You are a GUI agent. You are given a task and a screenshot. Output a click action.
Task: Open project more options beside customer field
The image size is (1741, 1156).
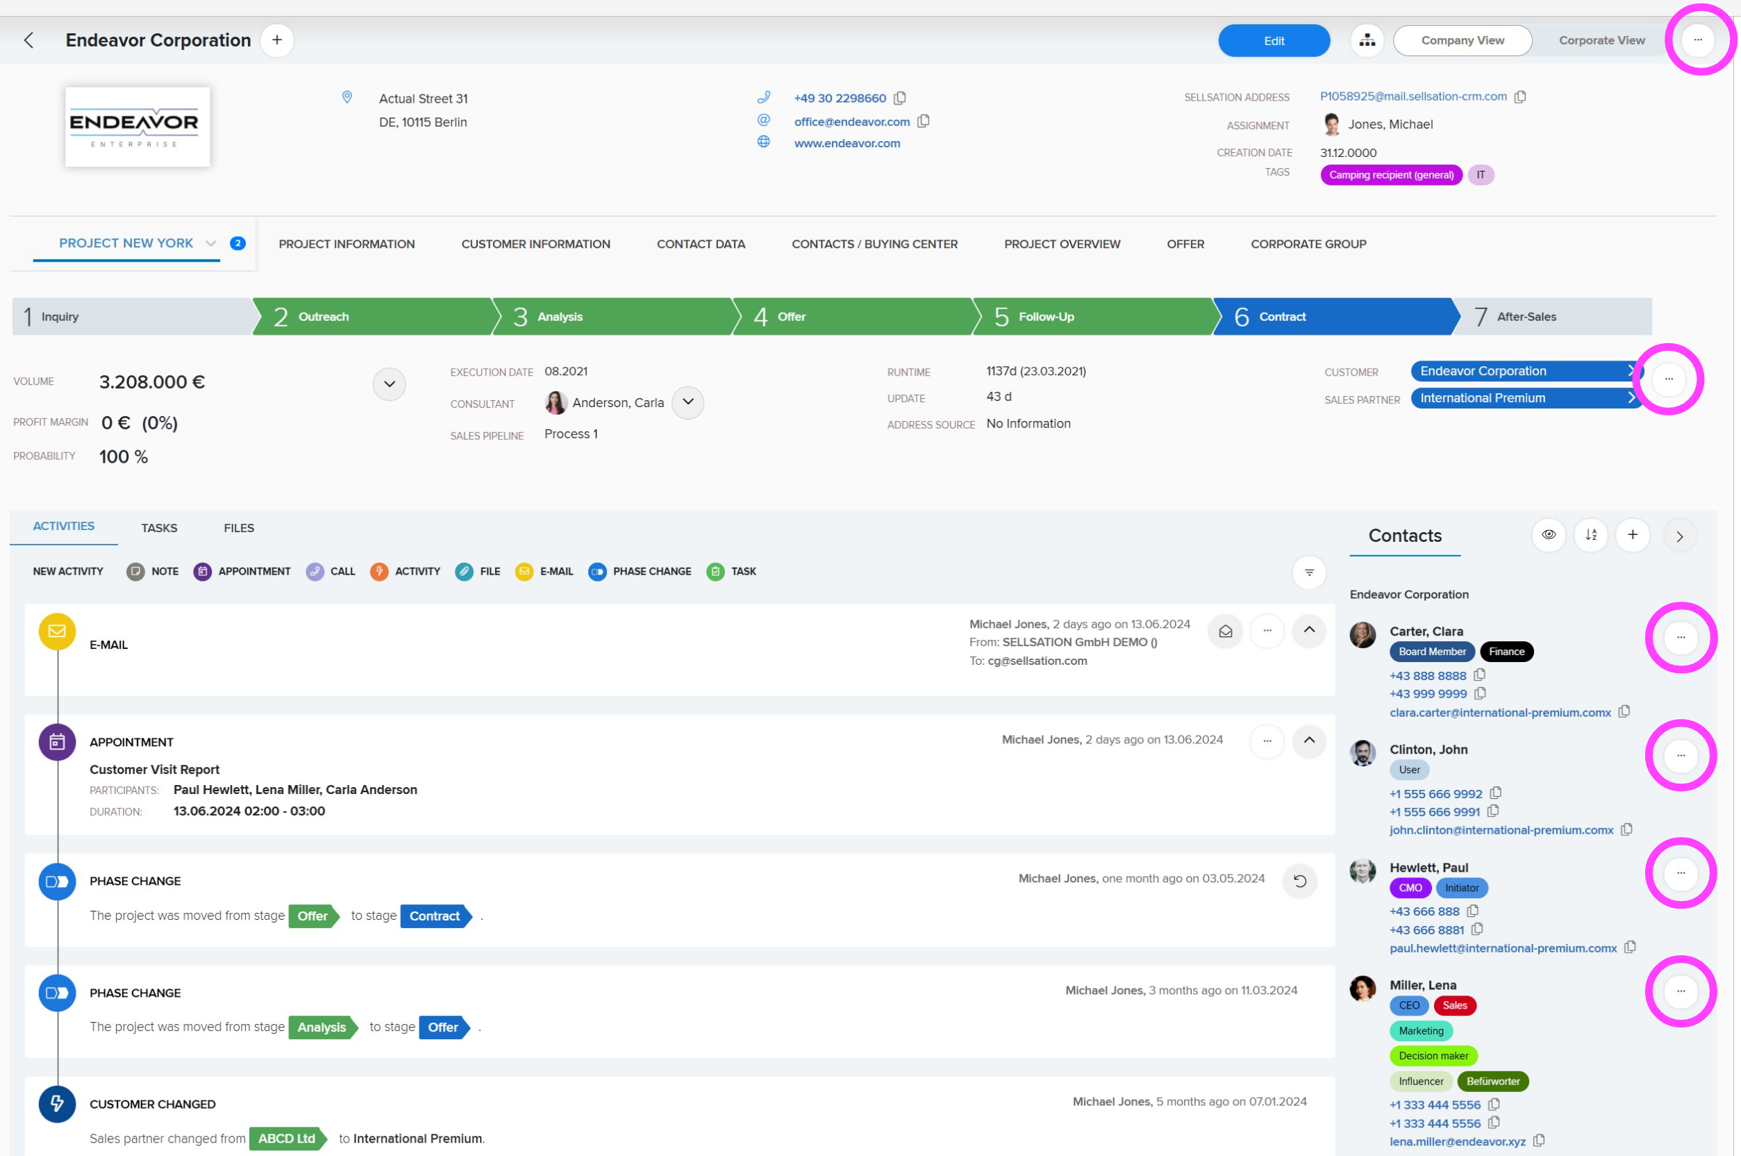pos(1669,379)
